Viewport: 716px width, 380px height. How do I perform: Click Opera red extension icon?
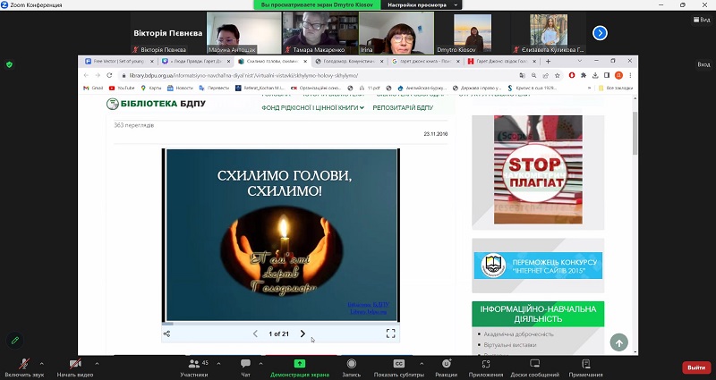click(572, 75)
